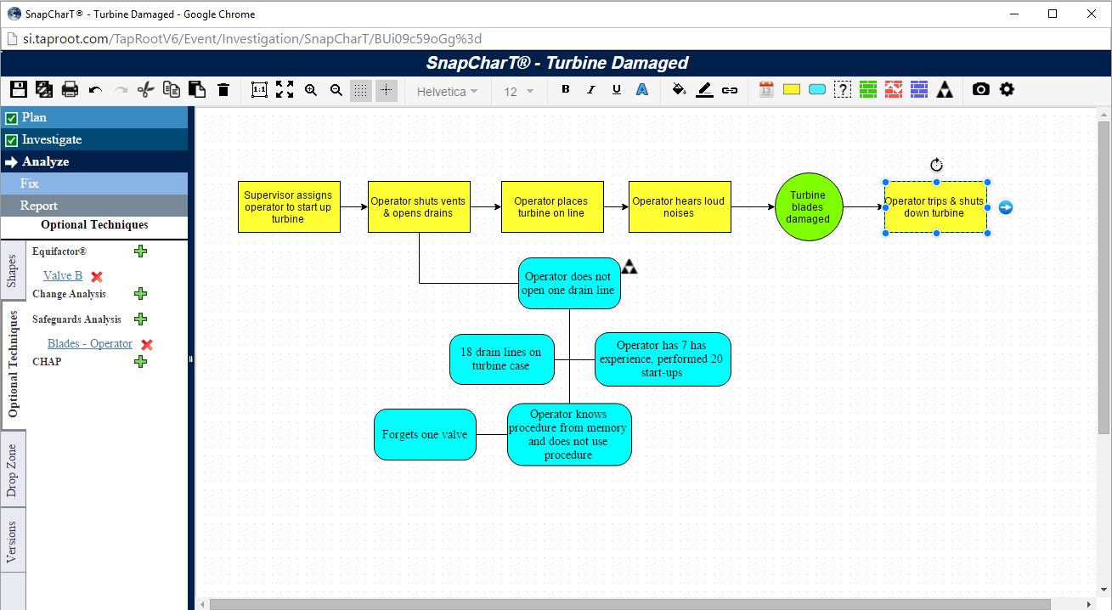Print the SnapCharT diagram
The width and height of the screenshot is (1112, 610).
70,90
